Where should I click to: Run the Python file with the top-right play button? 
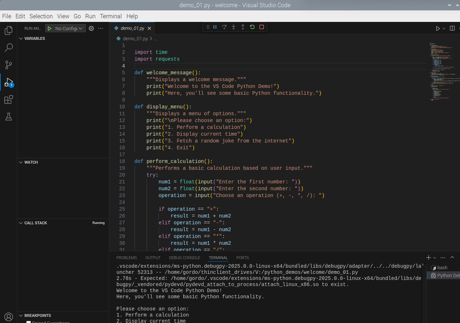(438, 28)
